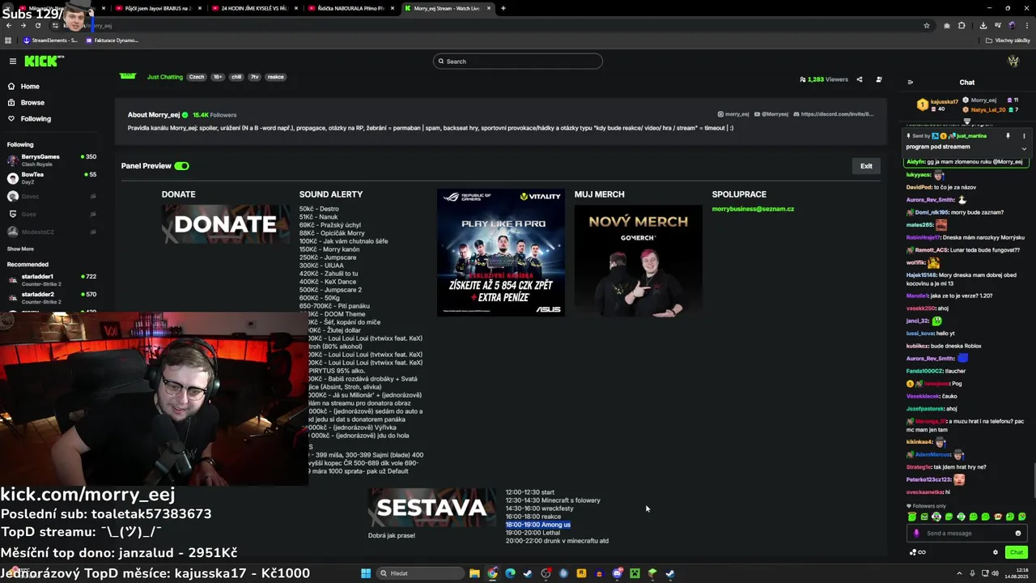The height and width of the screenshot is (583, 1036).
Task: Open kajusska17 top gifter profile
Action: pyautogui.click(x=944, y=102)
